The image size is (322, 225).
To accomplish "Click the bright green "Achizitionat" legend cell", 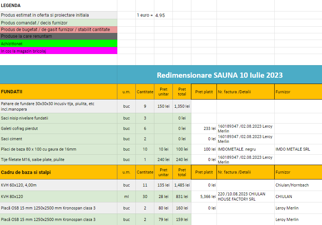I will tap(58, 44).
